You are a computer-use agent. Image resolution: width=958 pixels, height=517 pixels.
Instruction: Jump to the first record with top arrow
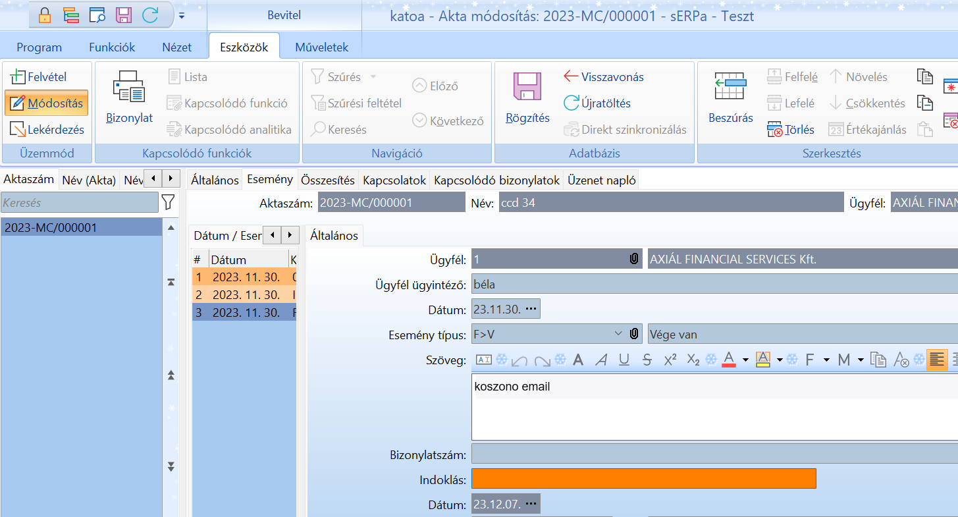(x=171, y=282)
